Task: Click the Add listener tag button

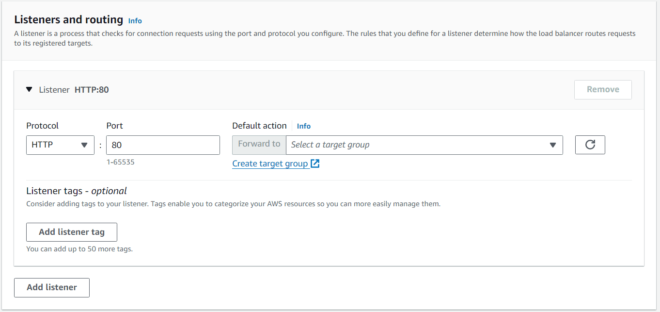Action: pyautogui.click(x=71, y=232)
